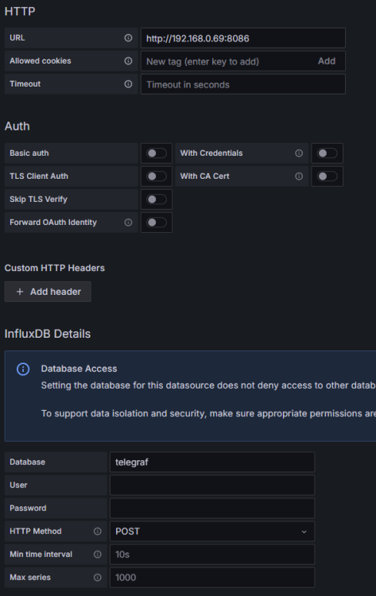Click the With CA Cert info icon
The width and height of the screenshot is (376, 596).
(x=299, y=176)
